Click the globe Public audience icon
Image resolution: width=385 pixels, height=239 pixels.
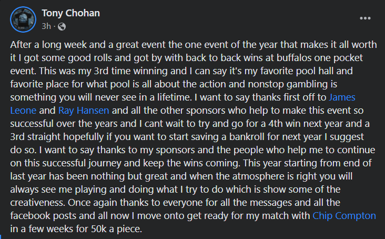pos(62,26)
